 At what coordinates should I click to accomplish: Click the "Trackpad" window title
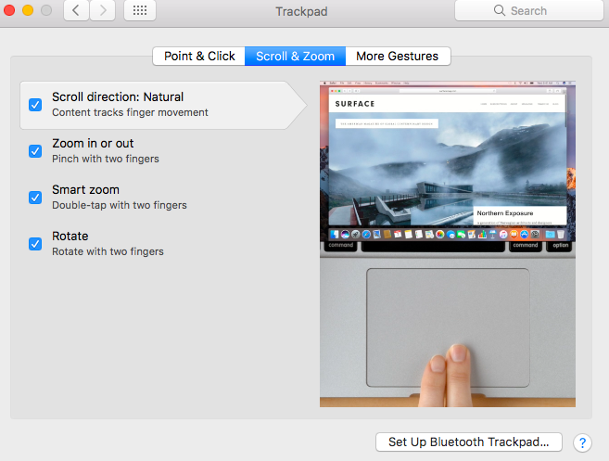coord(302,11)
